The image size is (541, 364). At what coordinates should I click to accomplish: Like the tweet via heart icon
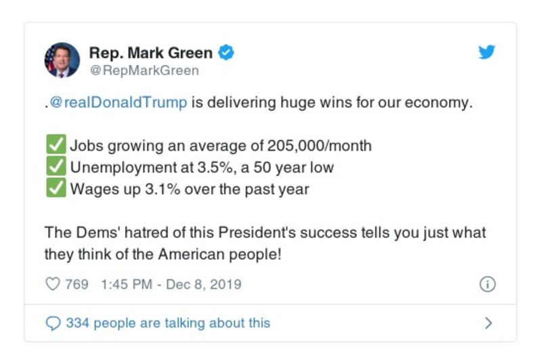53,285
